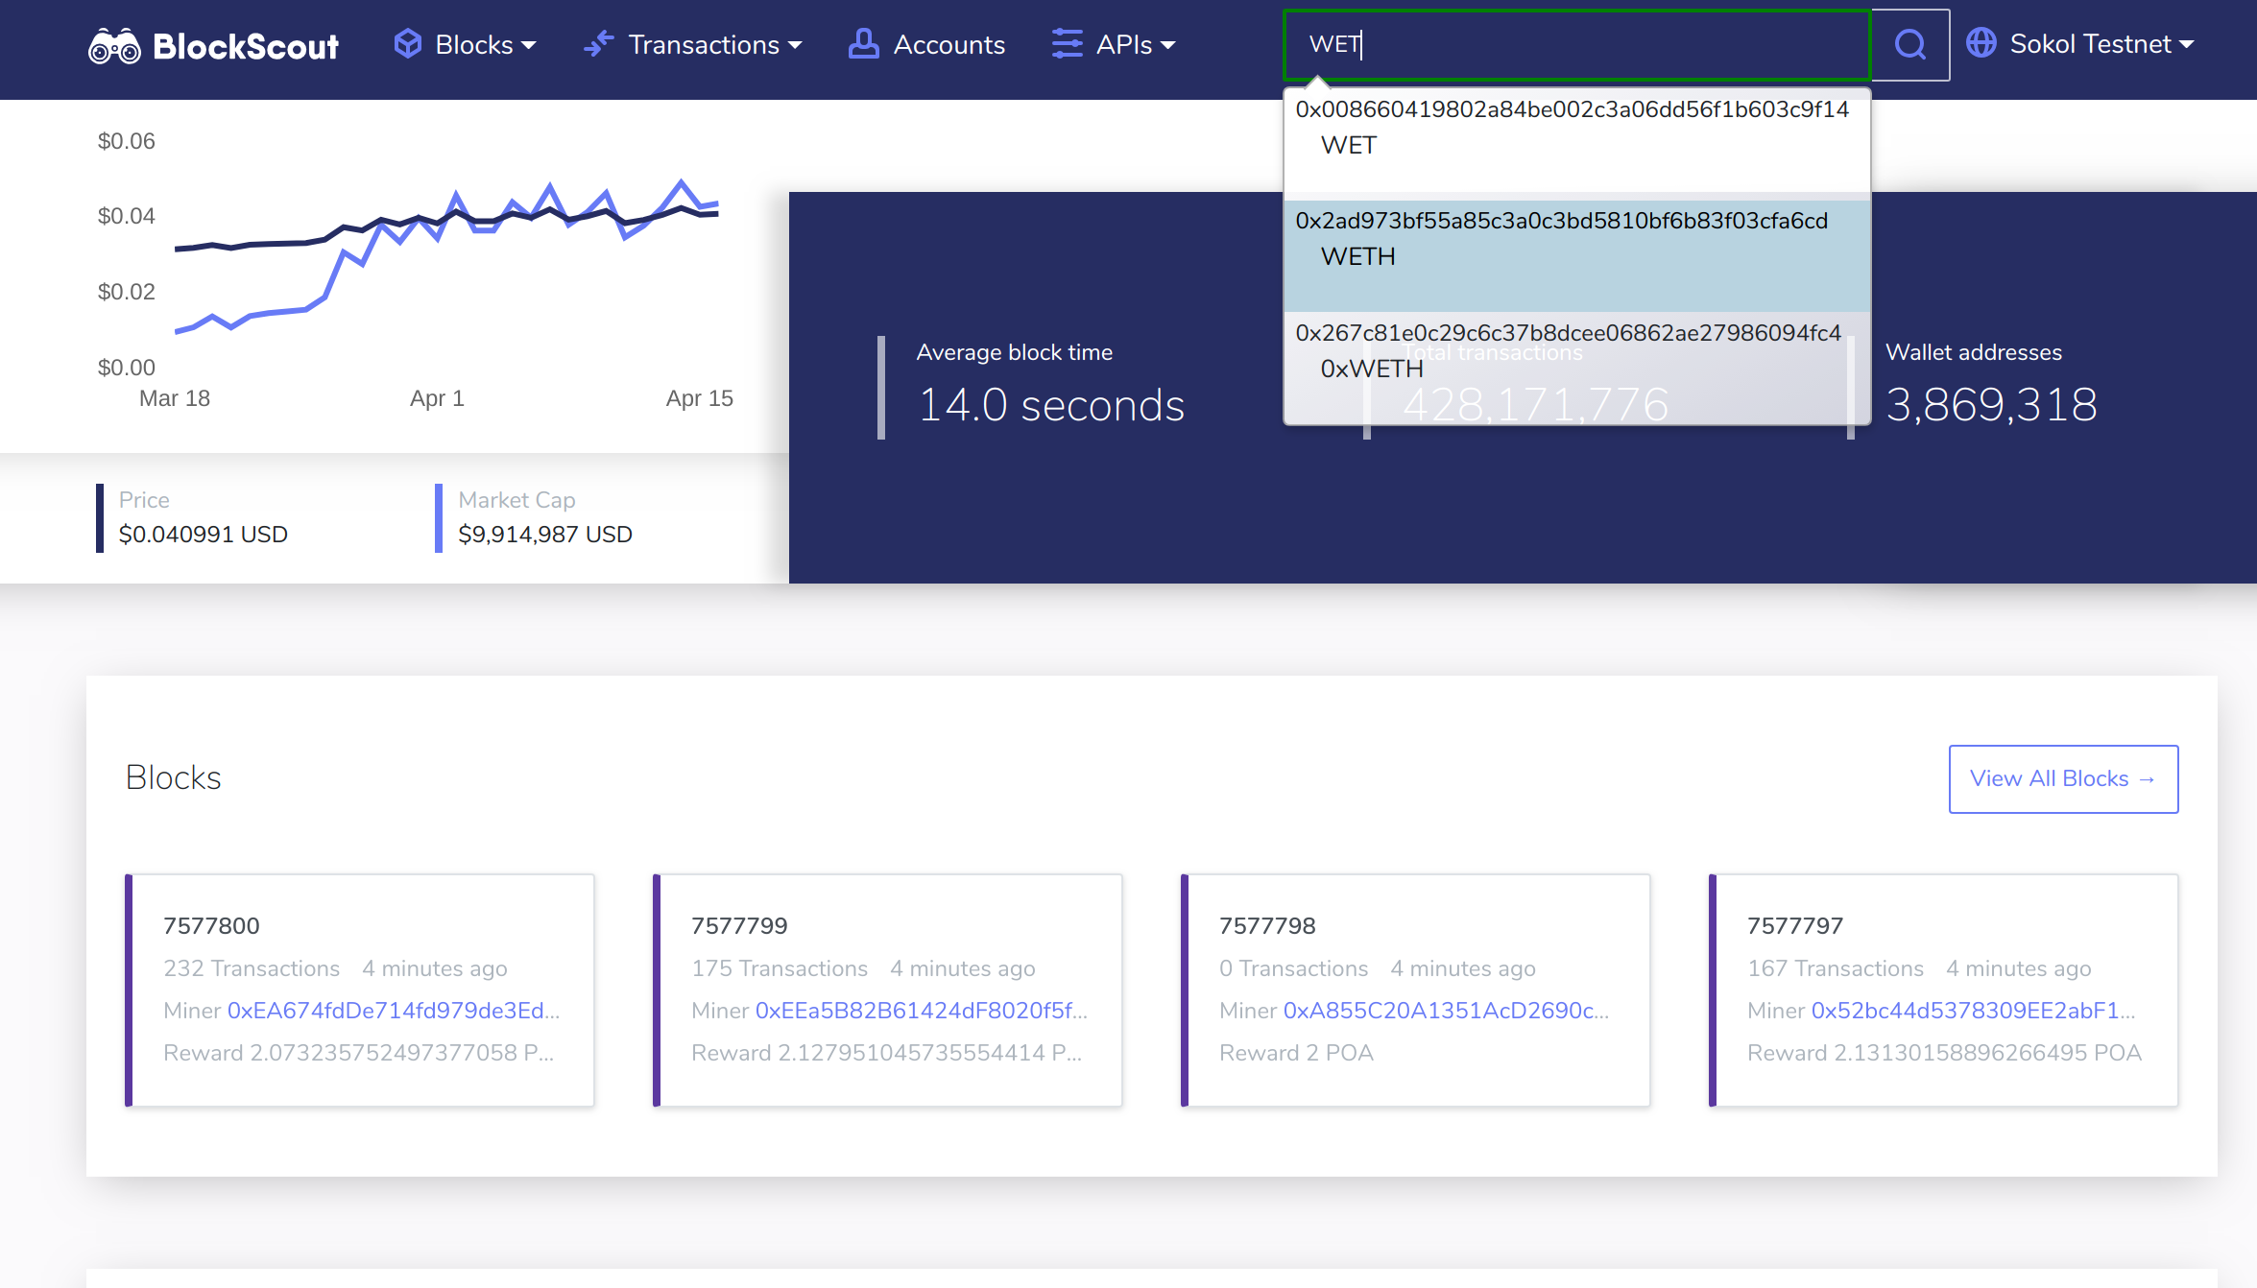Click the $0.06 chart axis label
This screenshot has width=2257, height=1288.
[126, 141]
